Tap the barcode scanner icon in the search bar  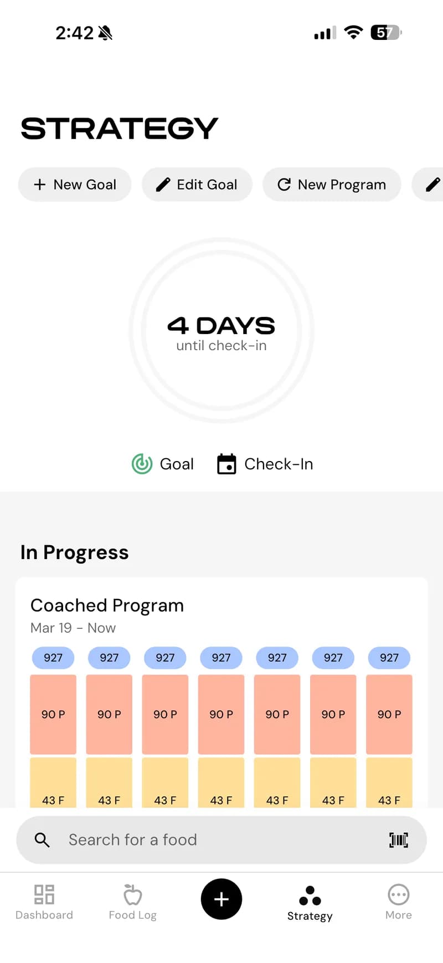click(399, 840)
